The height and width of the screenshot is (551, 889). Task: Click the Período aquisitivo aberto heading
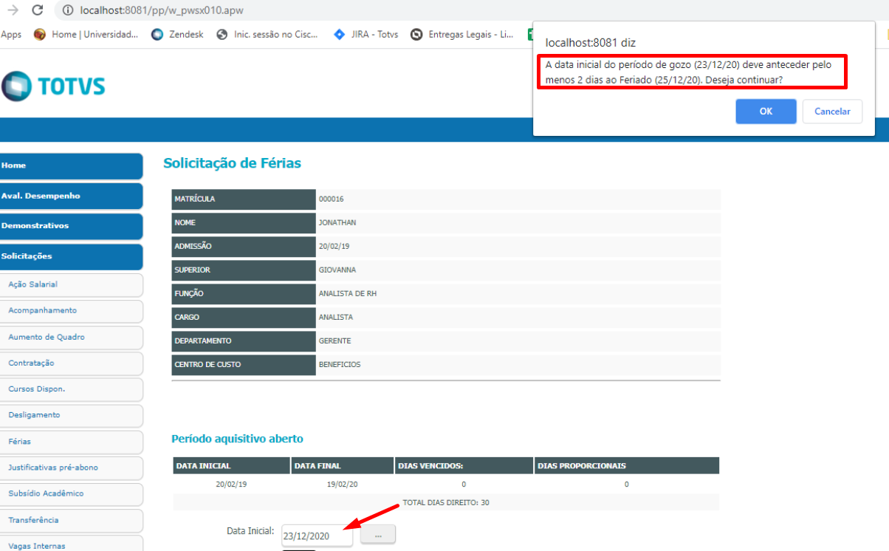[237, 439]
